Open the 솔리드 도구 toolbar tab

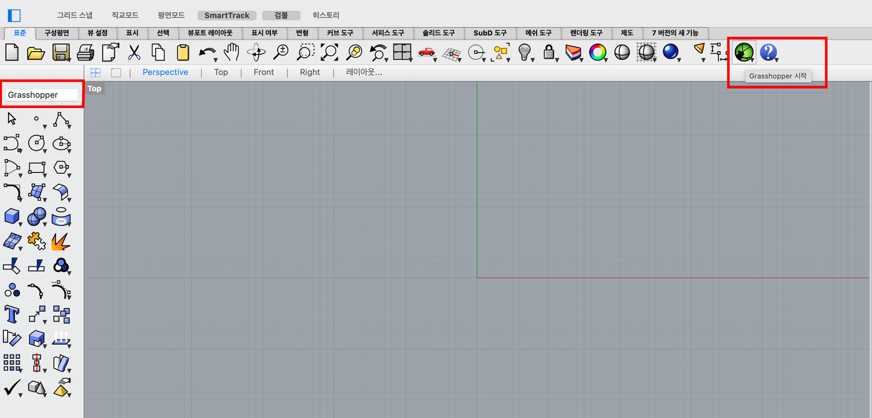click(438, 33)
